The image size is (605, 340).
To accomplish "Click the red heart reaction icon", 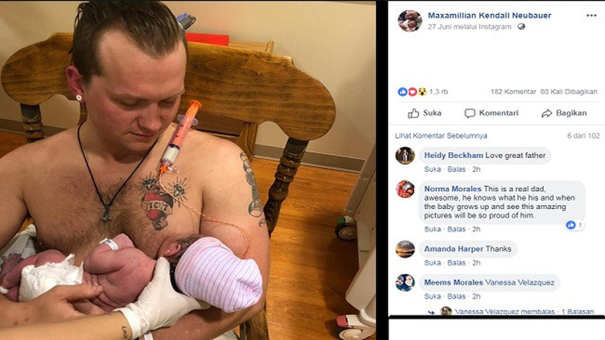I will (412, 92).
